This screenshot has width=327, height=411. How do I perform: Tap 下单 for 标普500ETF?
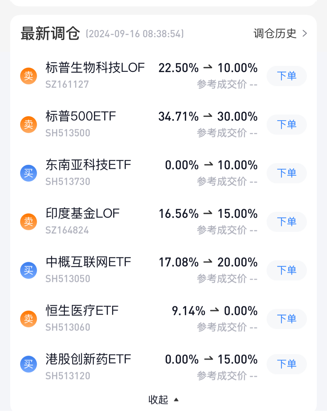(x=286, y=124)
